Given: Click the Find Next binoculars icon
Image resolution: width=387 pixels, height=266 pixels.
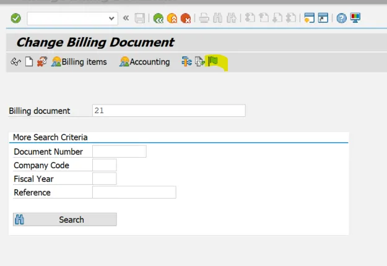Looking at the screenshot, I should click(x=232, y=18).
